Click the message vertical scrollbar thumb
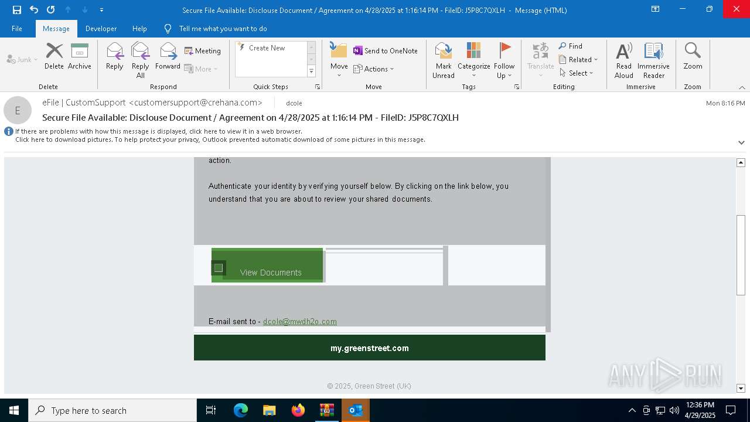The width and height of the screenshot is (750, 422). pyautogui.click(x=741, y=255)
